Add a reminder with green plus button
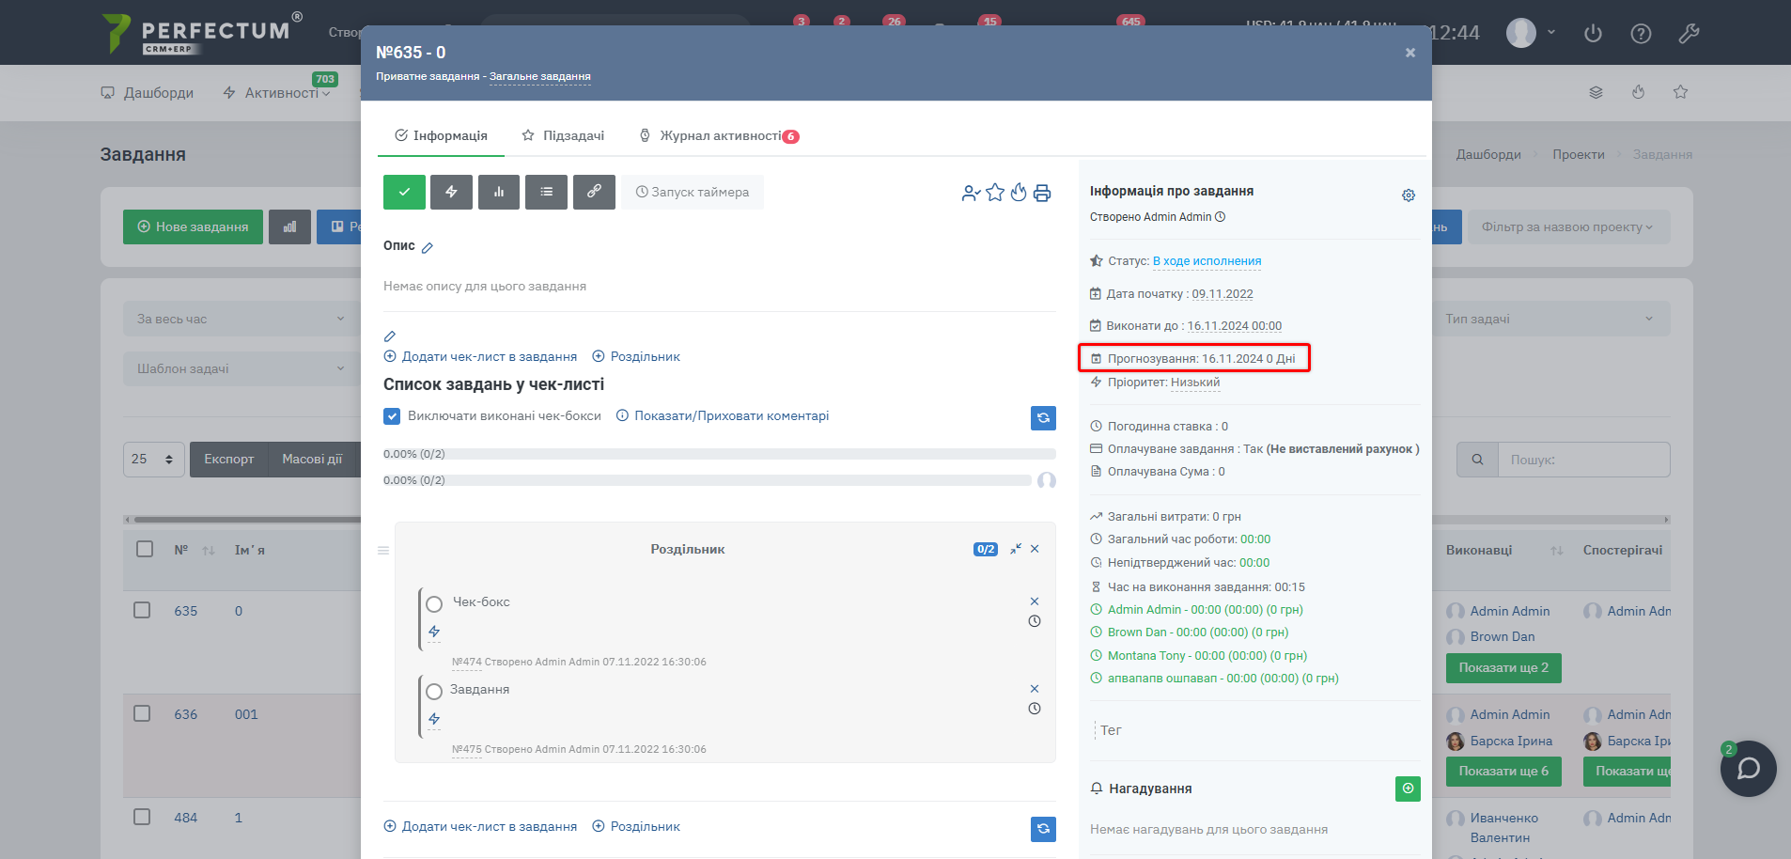Screen dimensions: 1791x859 (1407, 789)
